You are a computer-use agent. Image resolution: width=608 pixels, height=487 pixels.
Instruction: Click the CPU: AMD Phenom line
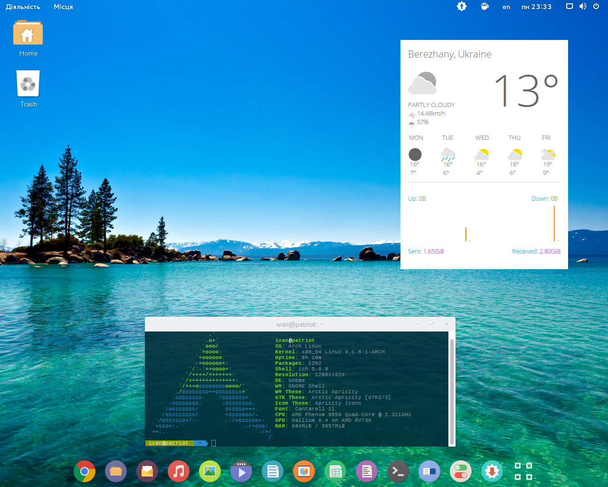tap(343, 415)
